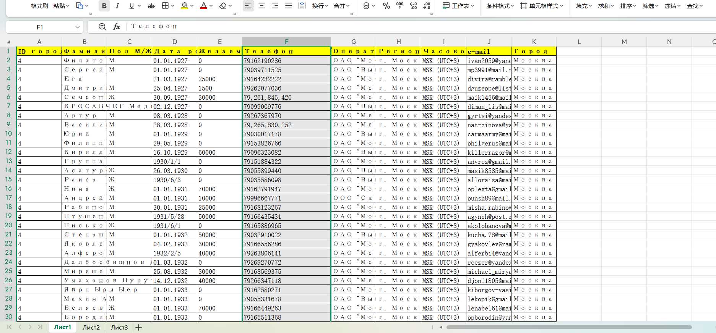Click the select-all corner triangle
Screen dimensions: 716x333
[x=8, y=42]
